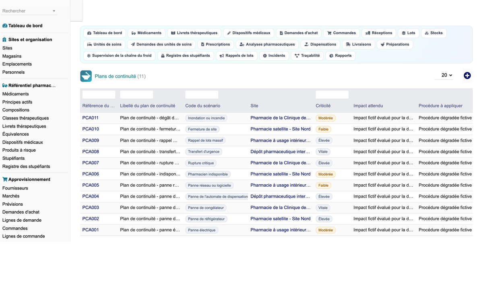Open Prescriptions toolbar button
Screen dimensions: 483x299
click(x=215, y=44)
